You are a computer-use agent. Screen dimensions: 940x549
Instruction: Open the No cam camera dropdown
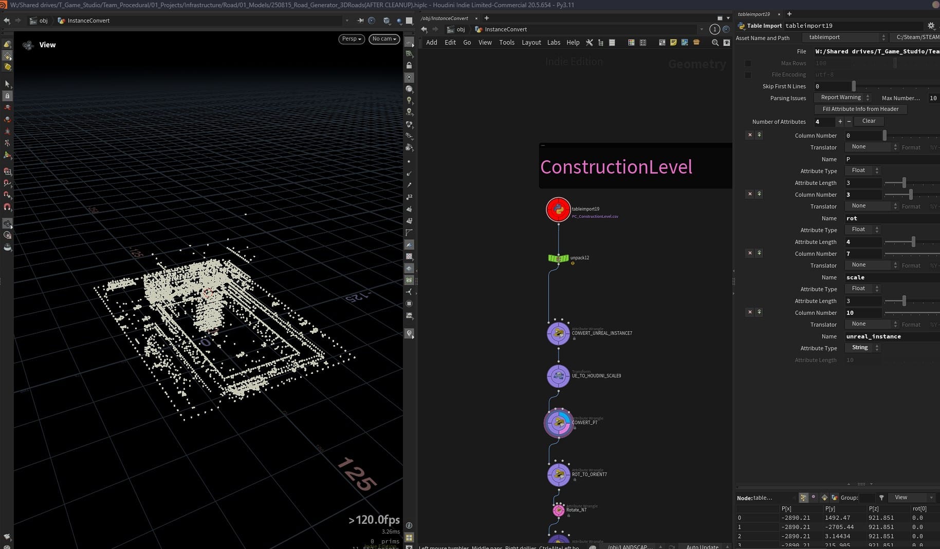384,39
